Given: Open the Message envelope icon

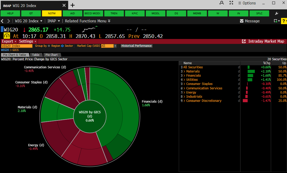Looking at the screenshot, I should 242,21.
